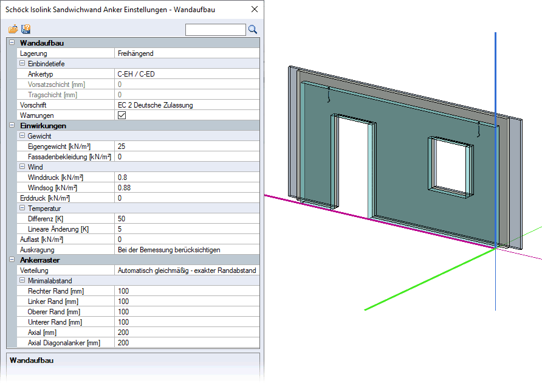Viewport: 542px width, 383px height.
Task: Collapse the Gewicht group
Action: coord(22,136)
